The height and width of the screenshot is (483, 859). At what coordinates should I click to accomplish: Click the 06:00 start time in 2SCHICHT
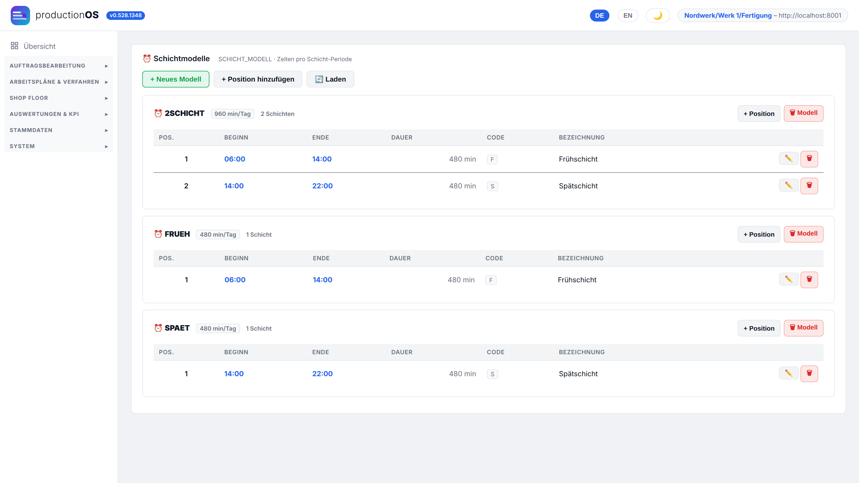[x=234, y=159]
